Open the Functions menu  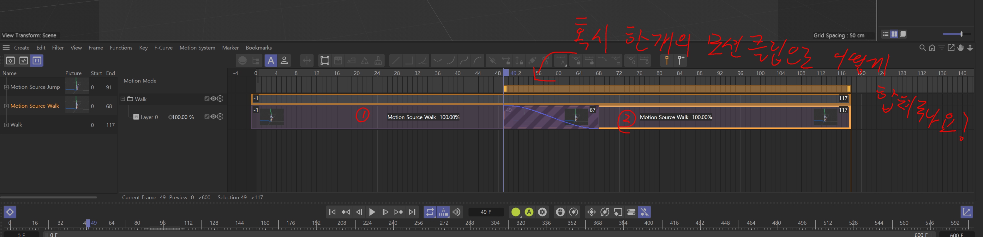[121, 48]
